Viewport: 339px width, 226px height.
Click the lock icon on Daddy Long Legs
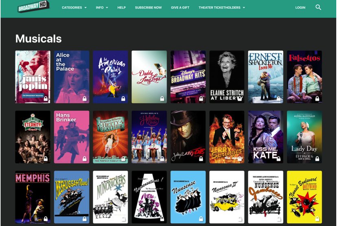pos(162,99)
